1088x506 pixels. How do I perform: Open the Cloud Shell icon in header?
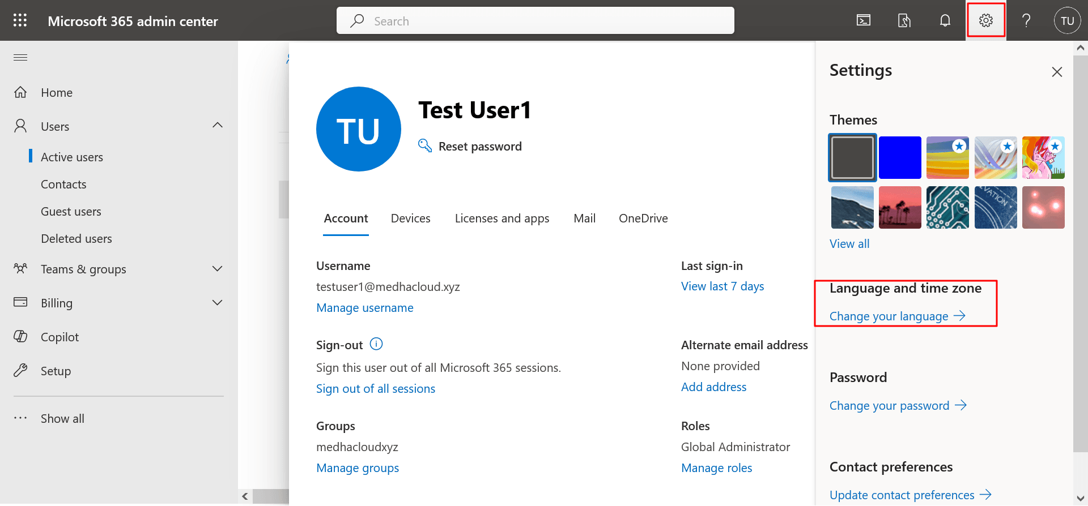coord(864,21)
